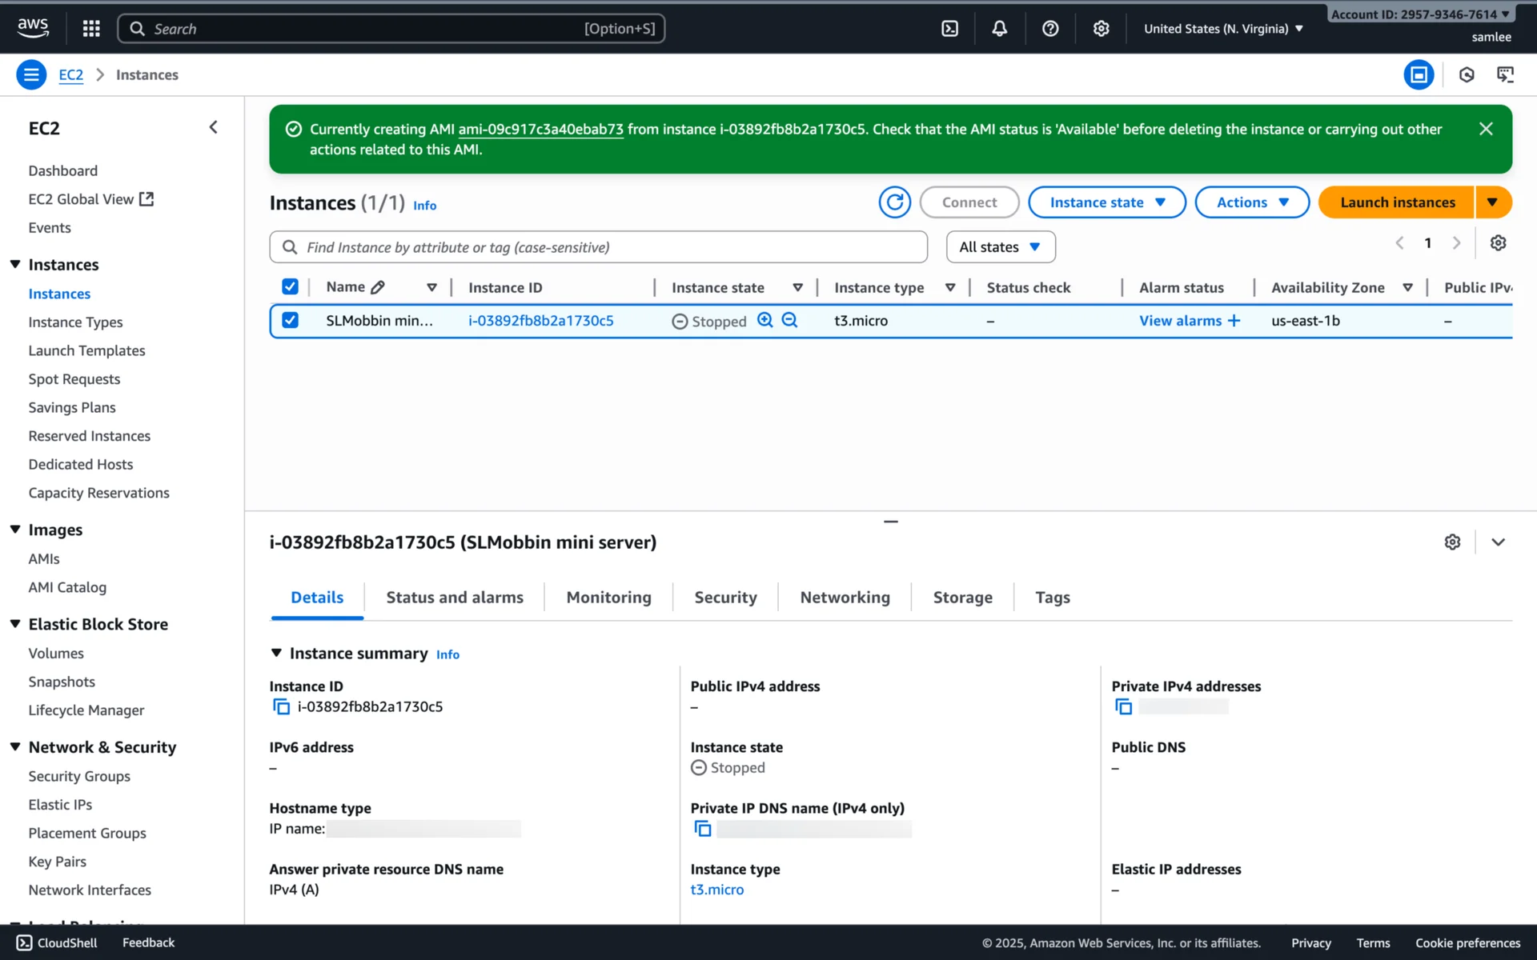This screenshot has height=960, width=1537.
Task: Open the help question mark icon
Action: point(1050,29)
